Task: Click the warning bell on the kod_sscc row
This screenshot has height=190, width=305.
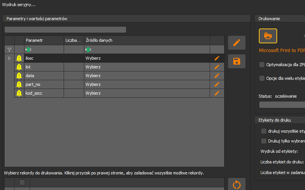Action: pos(19,93)
